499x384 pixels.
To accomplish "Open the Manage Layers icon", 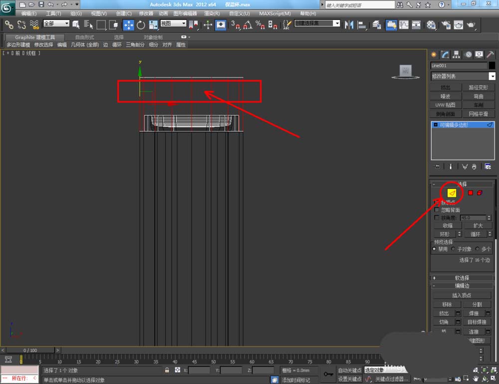I will click(377, 25).
